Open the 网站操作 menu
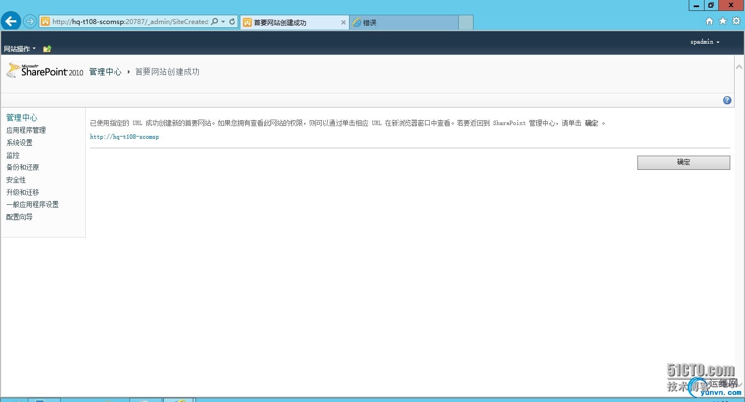 coord(20,49)
